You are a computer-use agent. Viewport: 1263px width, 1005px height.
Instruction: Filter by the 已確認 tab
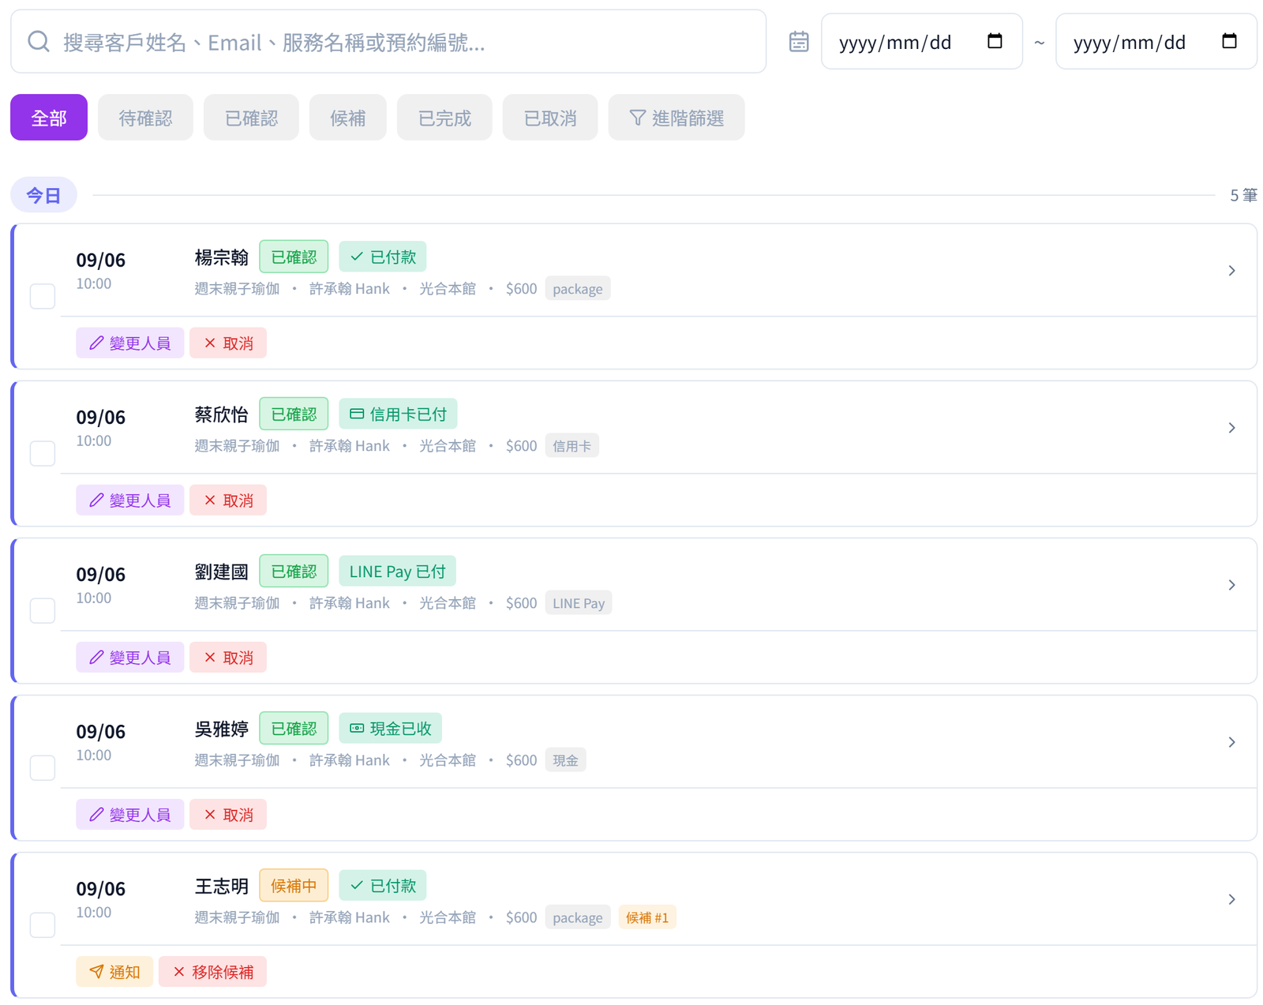click(x=251, y=118)
